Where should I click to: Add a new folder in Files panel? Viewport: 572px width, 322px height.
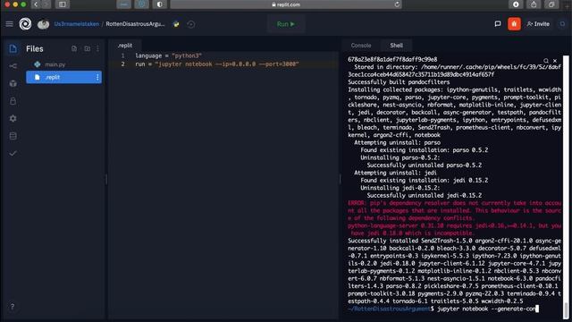[x=88, y=48]
